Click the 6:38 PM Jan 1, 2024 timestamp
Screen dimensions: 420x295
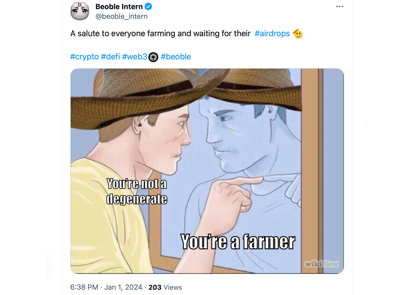pos(106,287)
